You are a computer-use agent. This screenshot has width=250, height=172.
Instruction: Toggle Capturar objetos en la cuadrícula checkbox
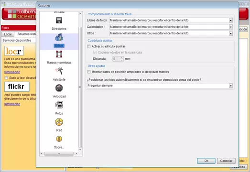coord(95,53)
